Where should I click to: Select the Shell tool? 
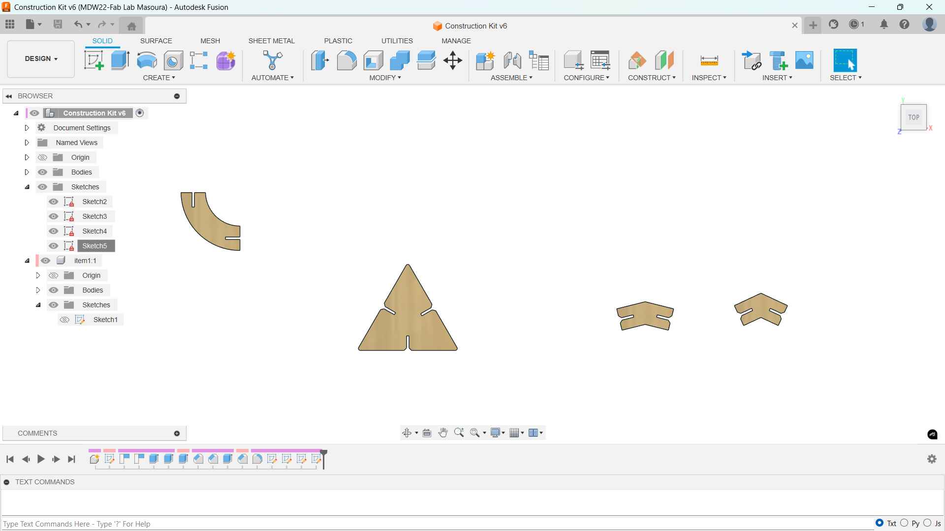[x=374, y=60]
